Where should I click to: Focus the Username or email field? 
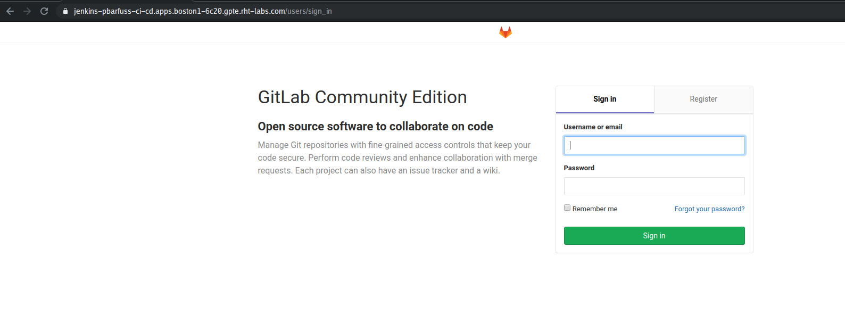[654, 145]
